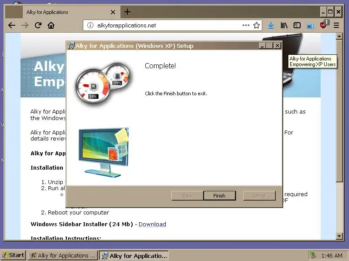The height and width of the screenshot is (261, 349).
Task: Open the Library icon in the toolbar
Action: click(284, 25)
